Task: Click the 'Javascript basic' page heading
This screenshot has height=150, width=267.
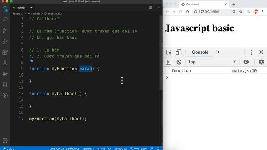Action: click(x=199, y=28)
